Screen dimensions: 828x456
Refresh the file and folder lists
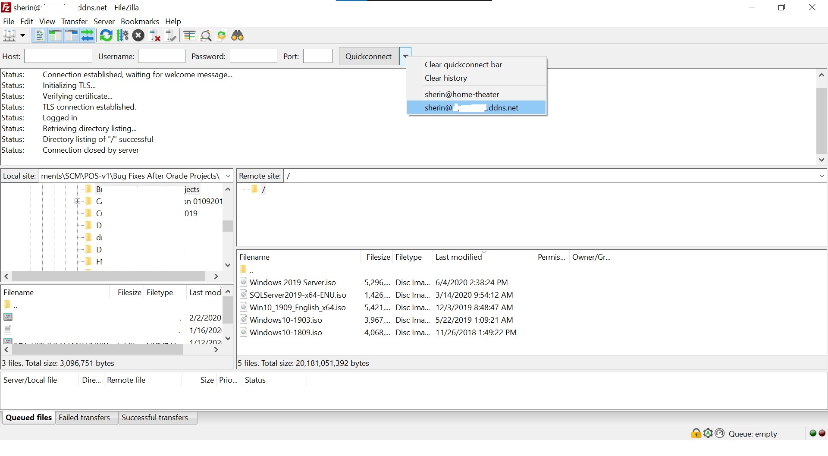[x=106, y=35]
